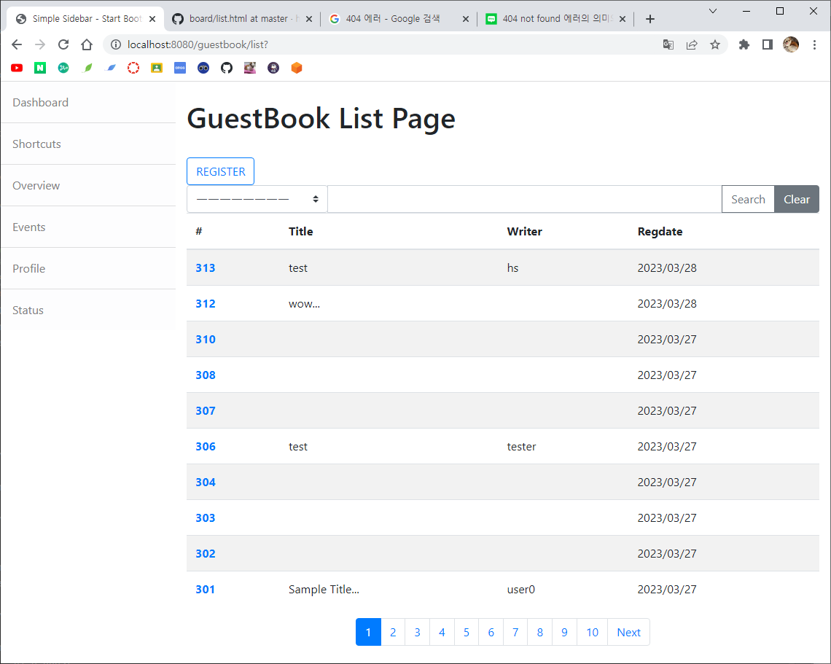This screenshot has height=664, width=831.
Task: Open guestbook entry 306
Action: [x=206, y=447]
